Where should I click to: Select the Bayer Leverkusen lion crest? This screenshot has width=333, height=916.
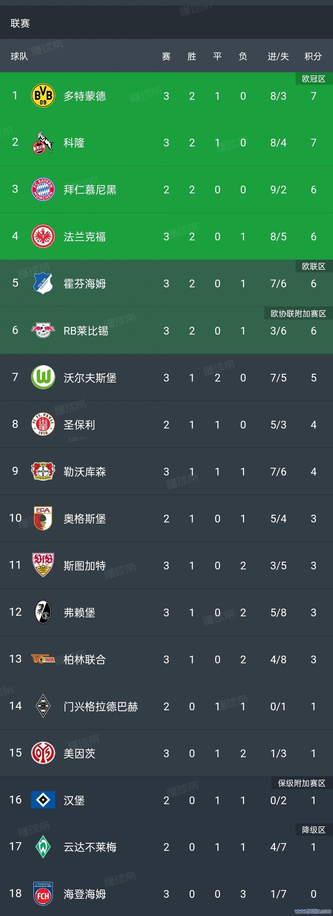[x=43, y=471]
